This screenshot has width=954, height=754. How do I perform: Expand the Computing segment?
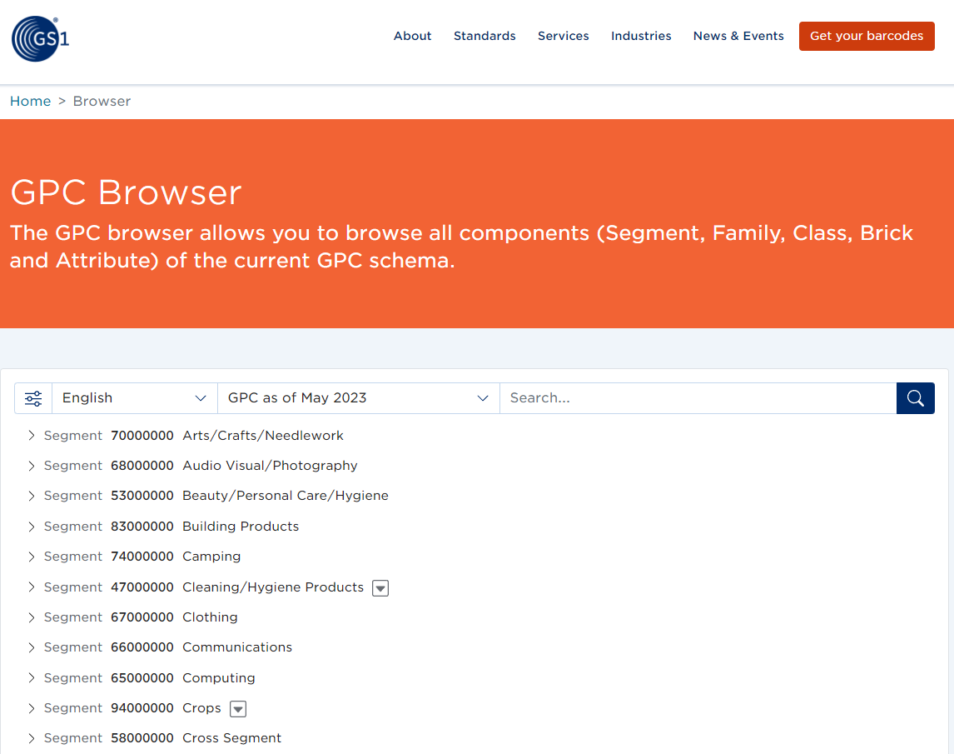click(31, 677)
